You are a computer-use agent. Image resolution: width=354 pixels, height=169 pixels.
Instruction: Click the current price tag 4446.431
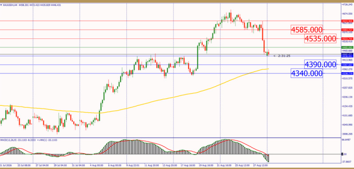[347, 54]
